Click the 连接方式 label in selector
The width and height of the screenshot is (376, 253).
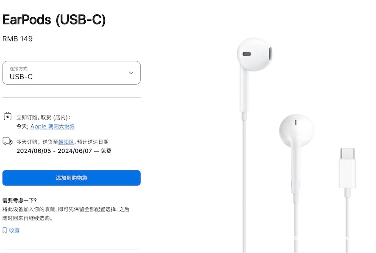pyautogui.click(x=19, y=69)
